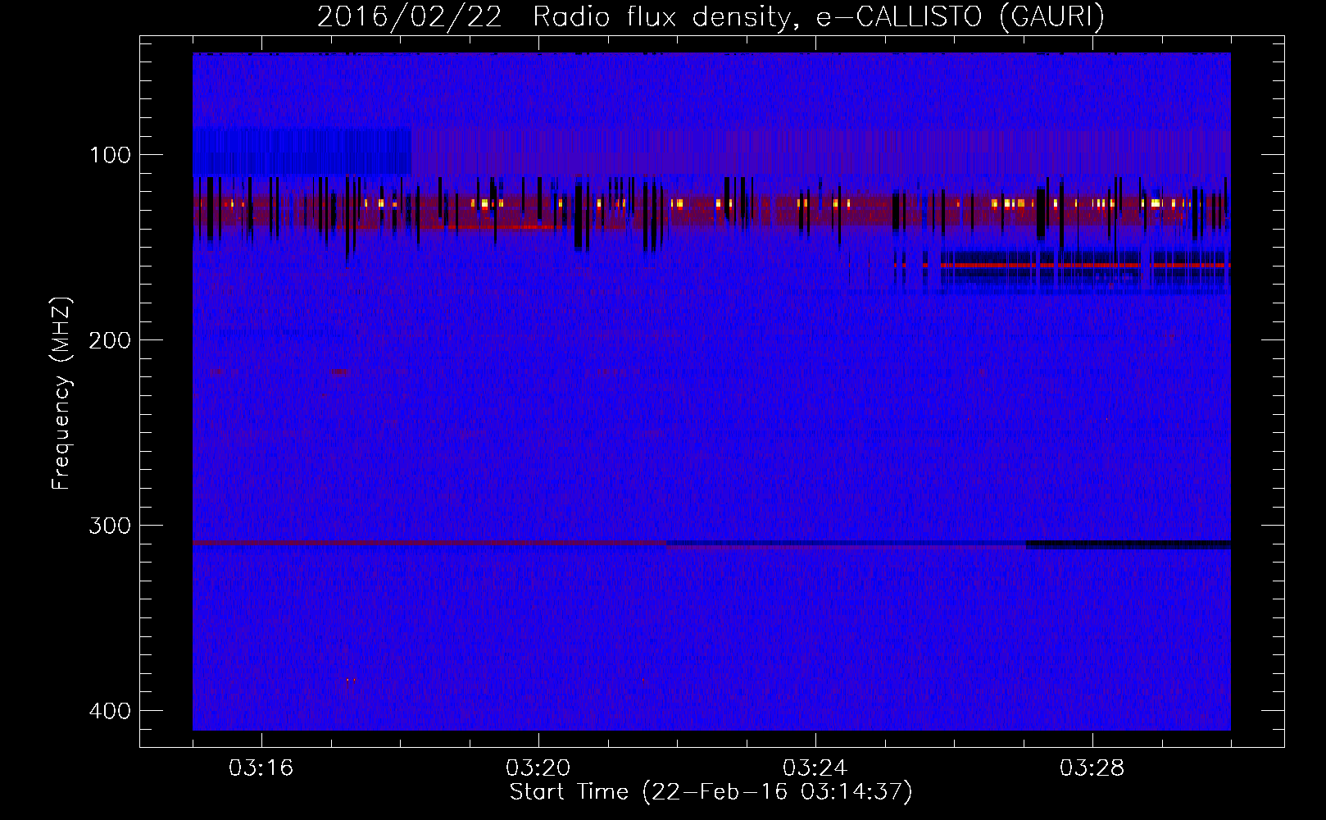Click the 'Start Time (22-Feb-16 03:14:37)' label
Screen dimensions: 1326x820
pos(711,792)
